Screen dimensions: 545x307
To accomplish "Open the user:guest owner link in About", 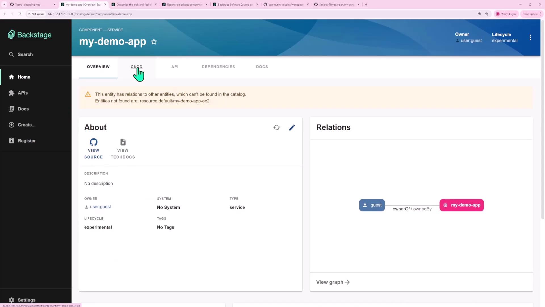I will 100,207.
